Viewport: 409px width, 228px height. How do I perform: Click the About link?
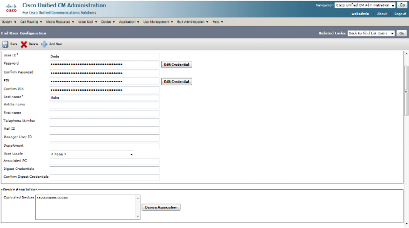pyautogui.click(x=382, y=13)
